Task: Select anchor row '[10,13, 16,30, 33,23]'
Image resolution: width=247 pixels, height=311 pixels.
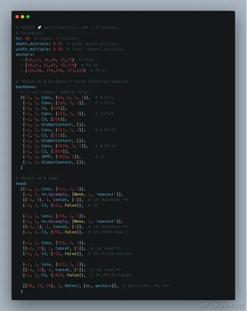Action: 57,60
